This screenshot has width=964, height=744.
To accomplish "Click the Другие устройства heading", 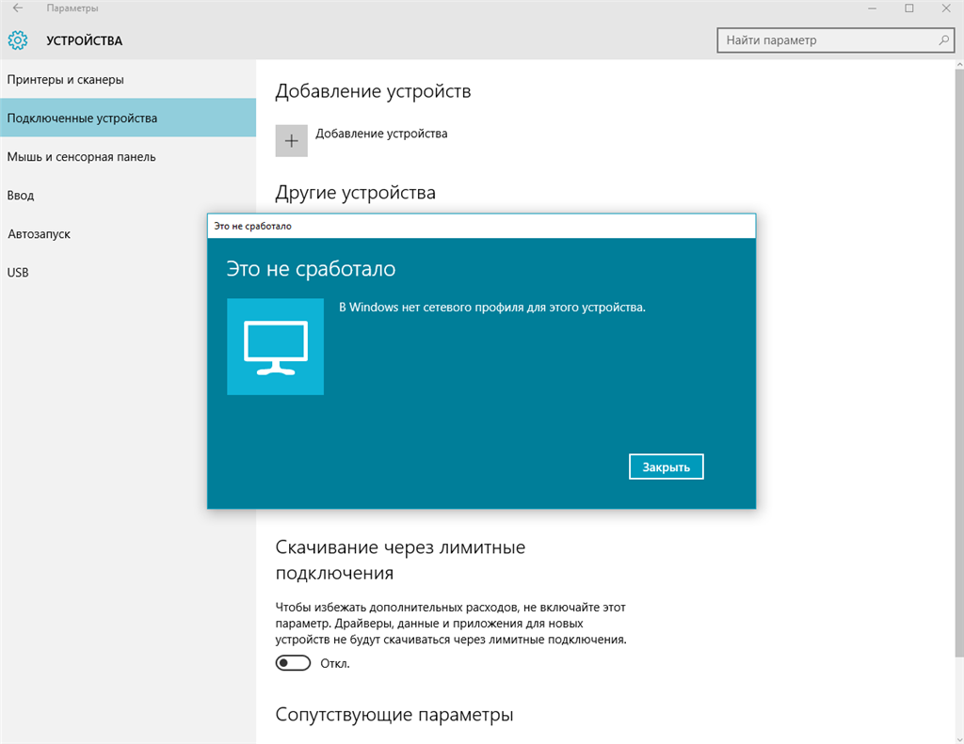I will pos(355,192).
